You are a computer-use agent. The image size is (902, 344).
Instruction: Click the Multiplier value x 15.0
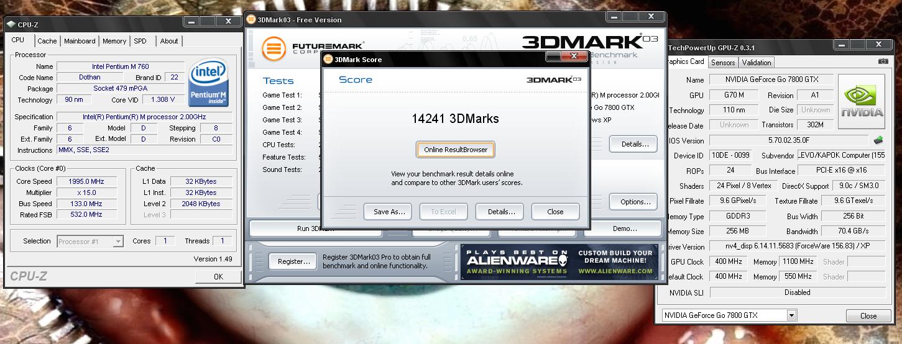(x=86, y=192)
